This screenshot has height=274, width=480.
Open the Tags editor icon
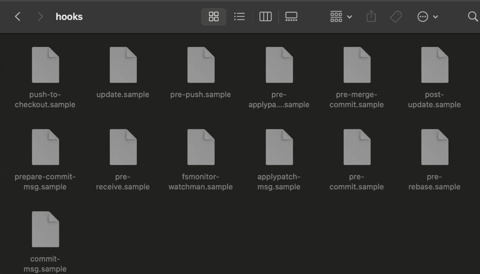coord(396,17)
